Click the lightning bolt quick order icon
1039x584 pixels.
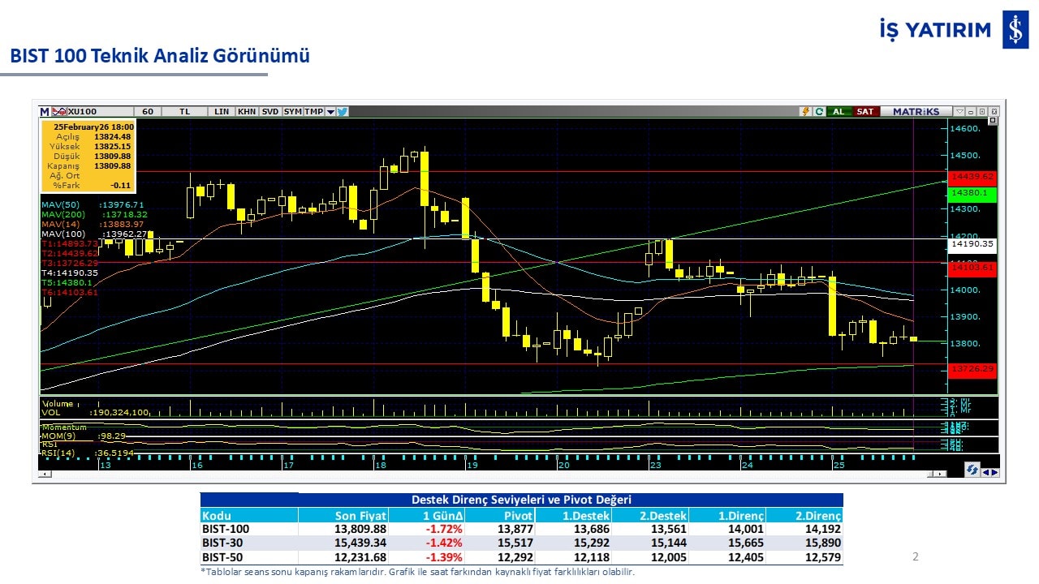point(805,111)
